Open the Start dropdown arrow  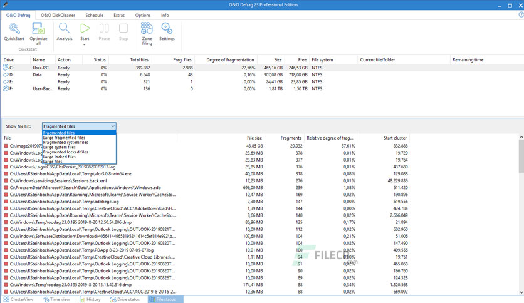pos(85,44)
